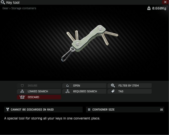Screen dimensions: 169x135
Task: Close the Key tool inspection window
Action: point(165,2)
